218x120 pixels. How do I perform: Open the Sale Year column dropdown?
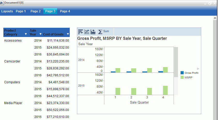click(x=40, y=34)
